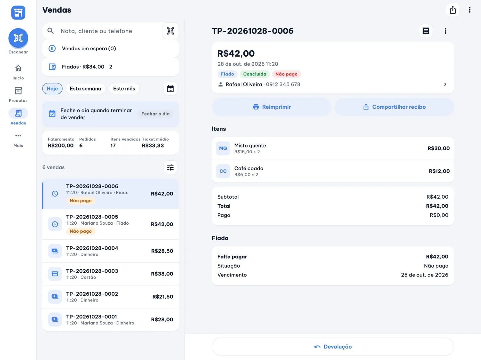Image resolution: width=481 pixels, height=360 pixels.
Task: Select sale TP-20261028-0005
Action: (111, 224)
